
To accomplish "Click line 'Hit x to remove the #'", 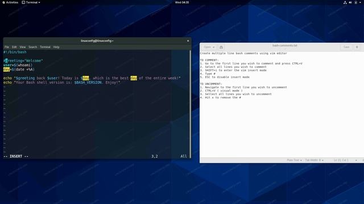I will click(x=221, y=97).
